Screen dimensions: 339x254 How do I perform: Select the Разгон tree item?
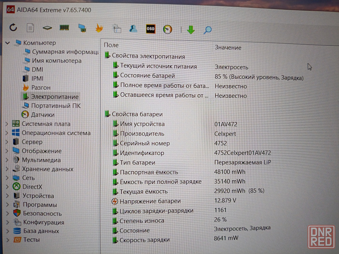click(x=41, y=87)
